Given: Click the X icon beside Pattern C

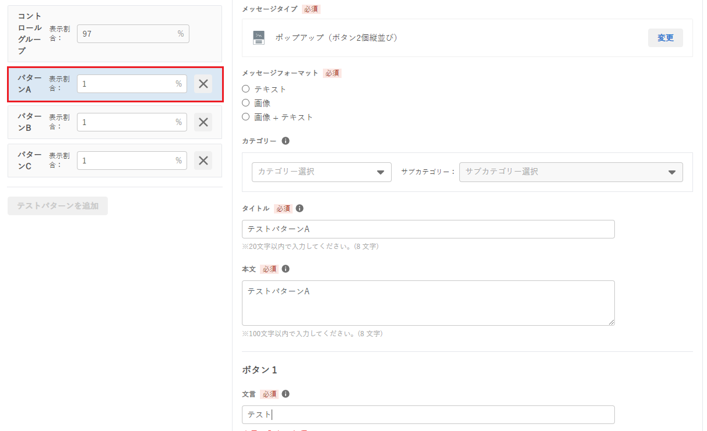Looking at the screenshot, I should pyautogui.click(x=203, y=161).
